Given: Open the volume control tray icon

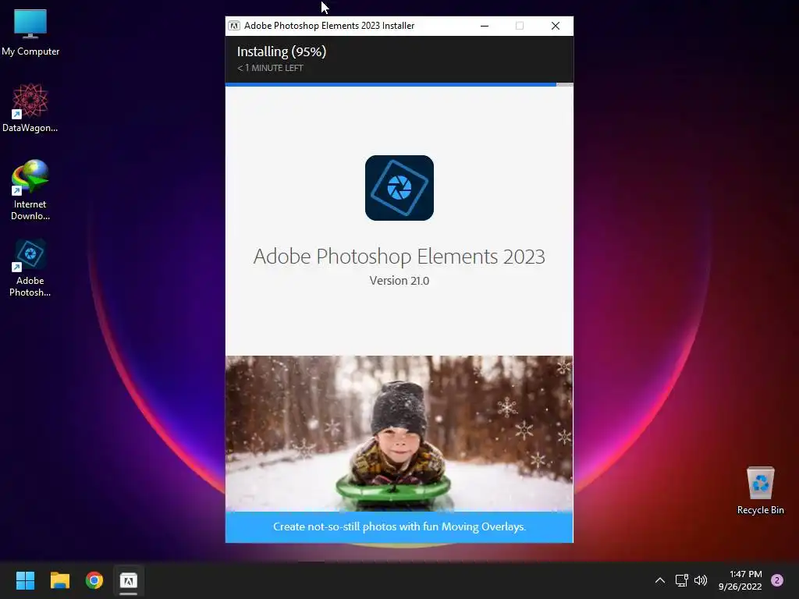Looking at the screenshot, I should tap(701, 580).
